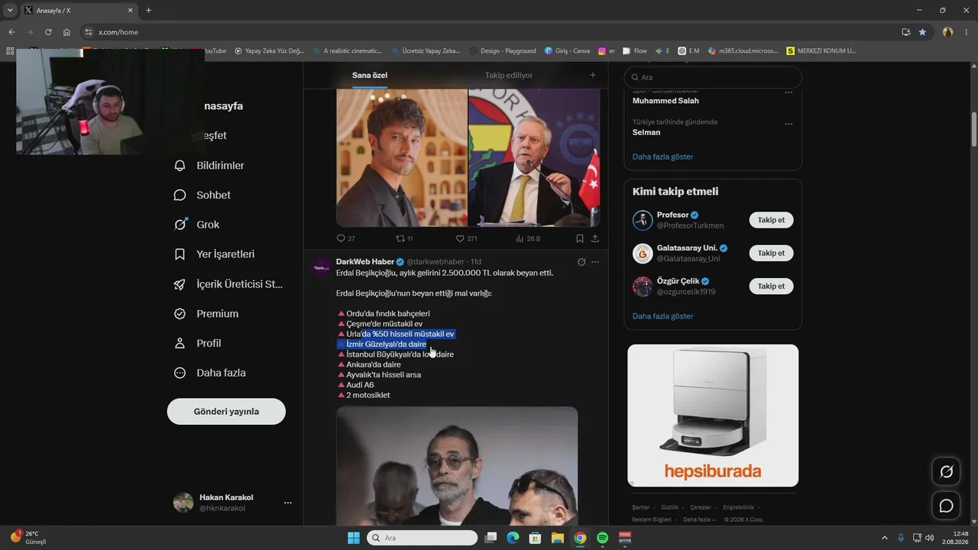Viewport: 978px width, 550px height.
Task: Open Task View on taskbar
Action: click(x=491, y=538)
